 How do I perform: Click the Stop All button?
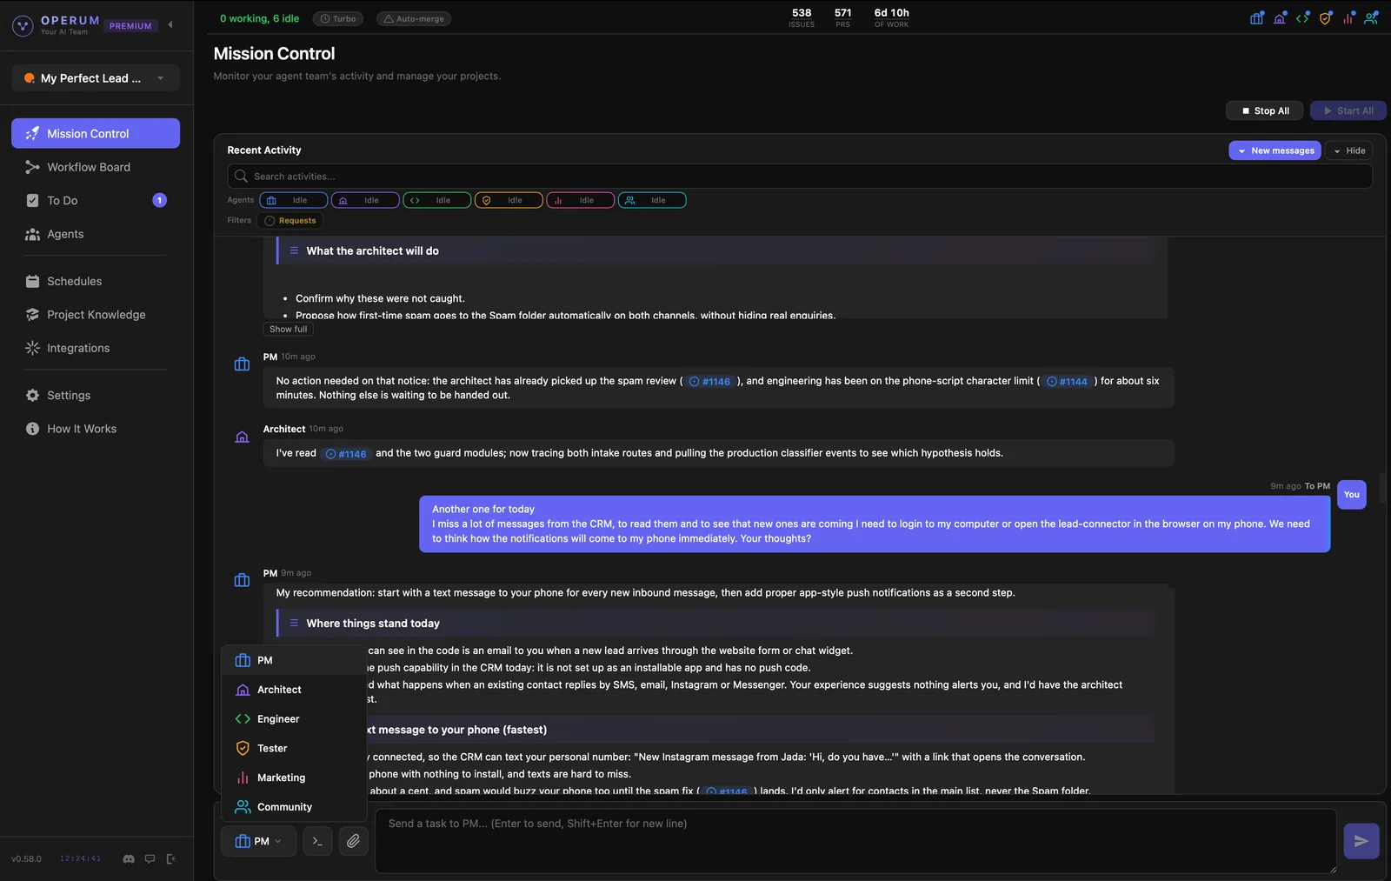point(1265,110)
